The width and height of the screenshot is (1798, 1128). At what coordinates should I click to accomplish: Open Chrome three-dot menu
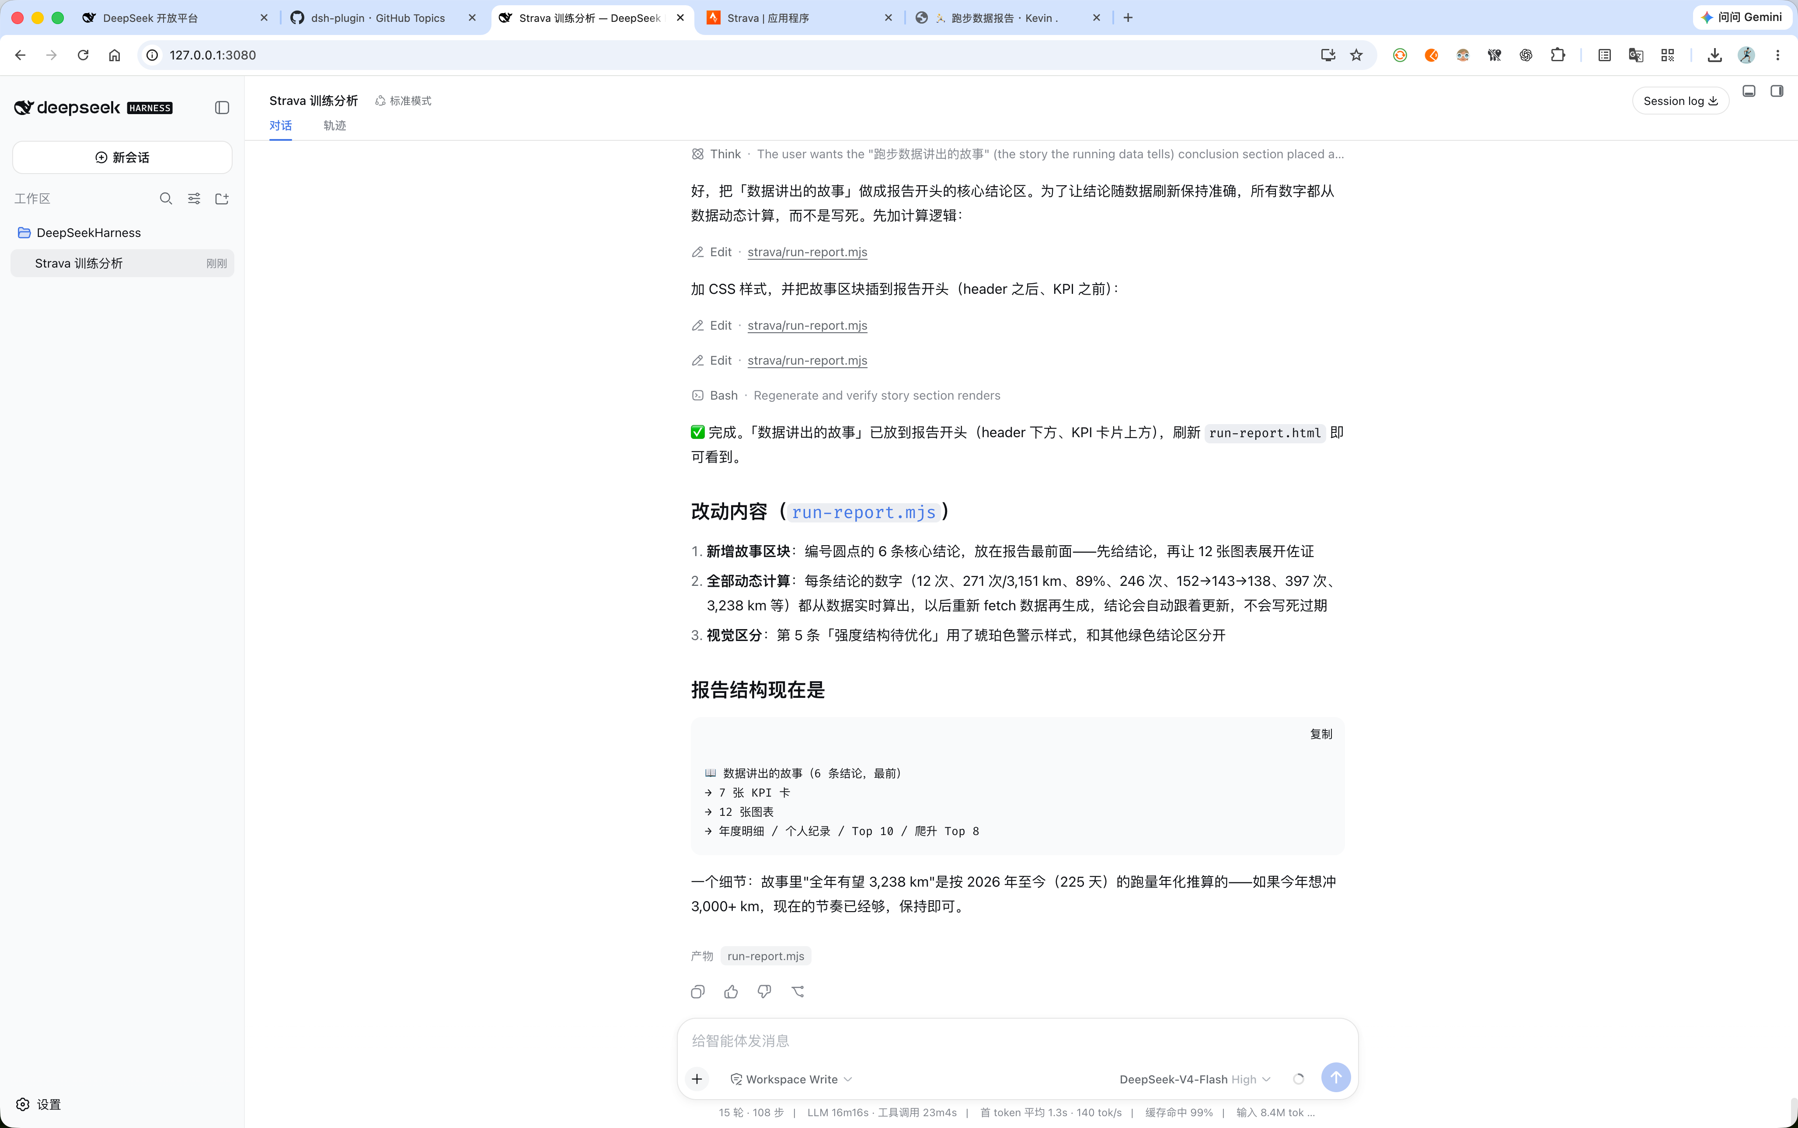coord(1778,55)
